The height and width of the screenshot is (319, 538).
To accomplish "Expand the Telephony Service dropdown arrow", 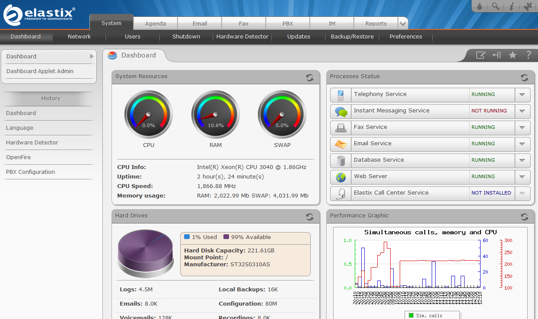I will (522, 95).
